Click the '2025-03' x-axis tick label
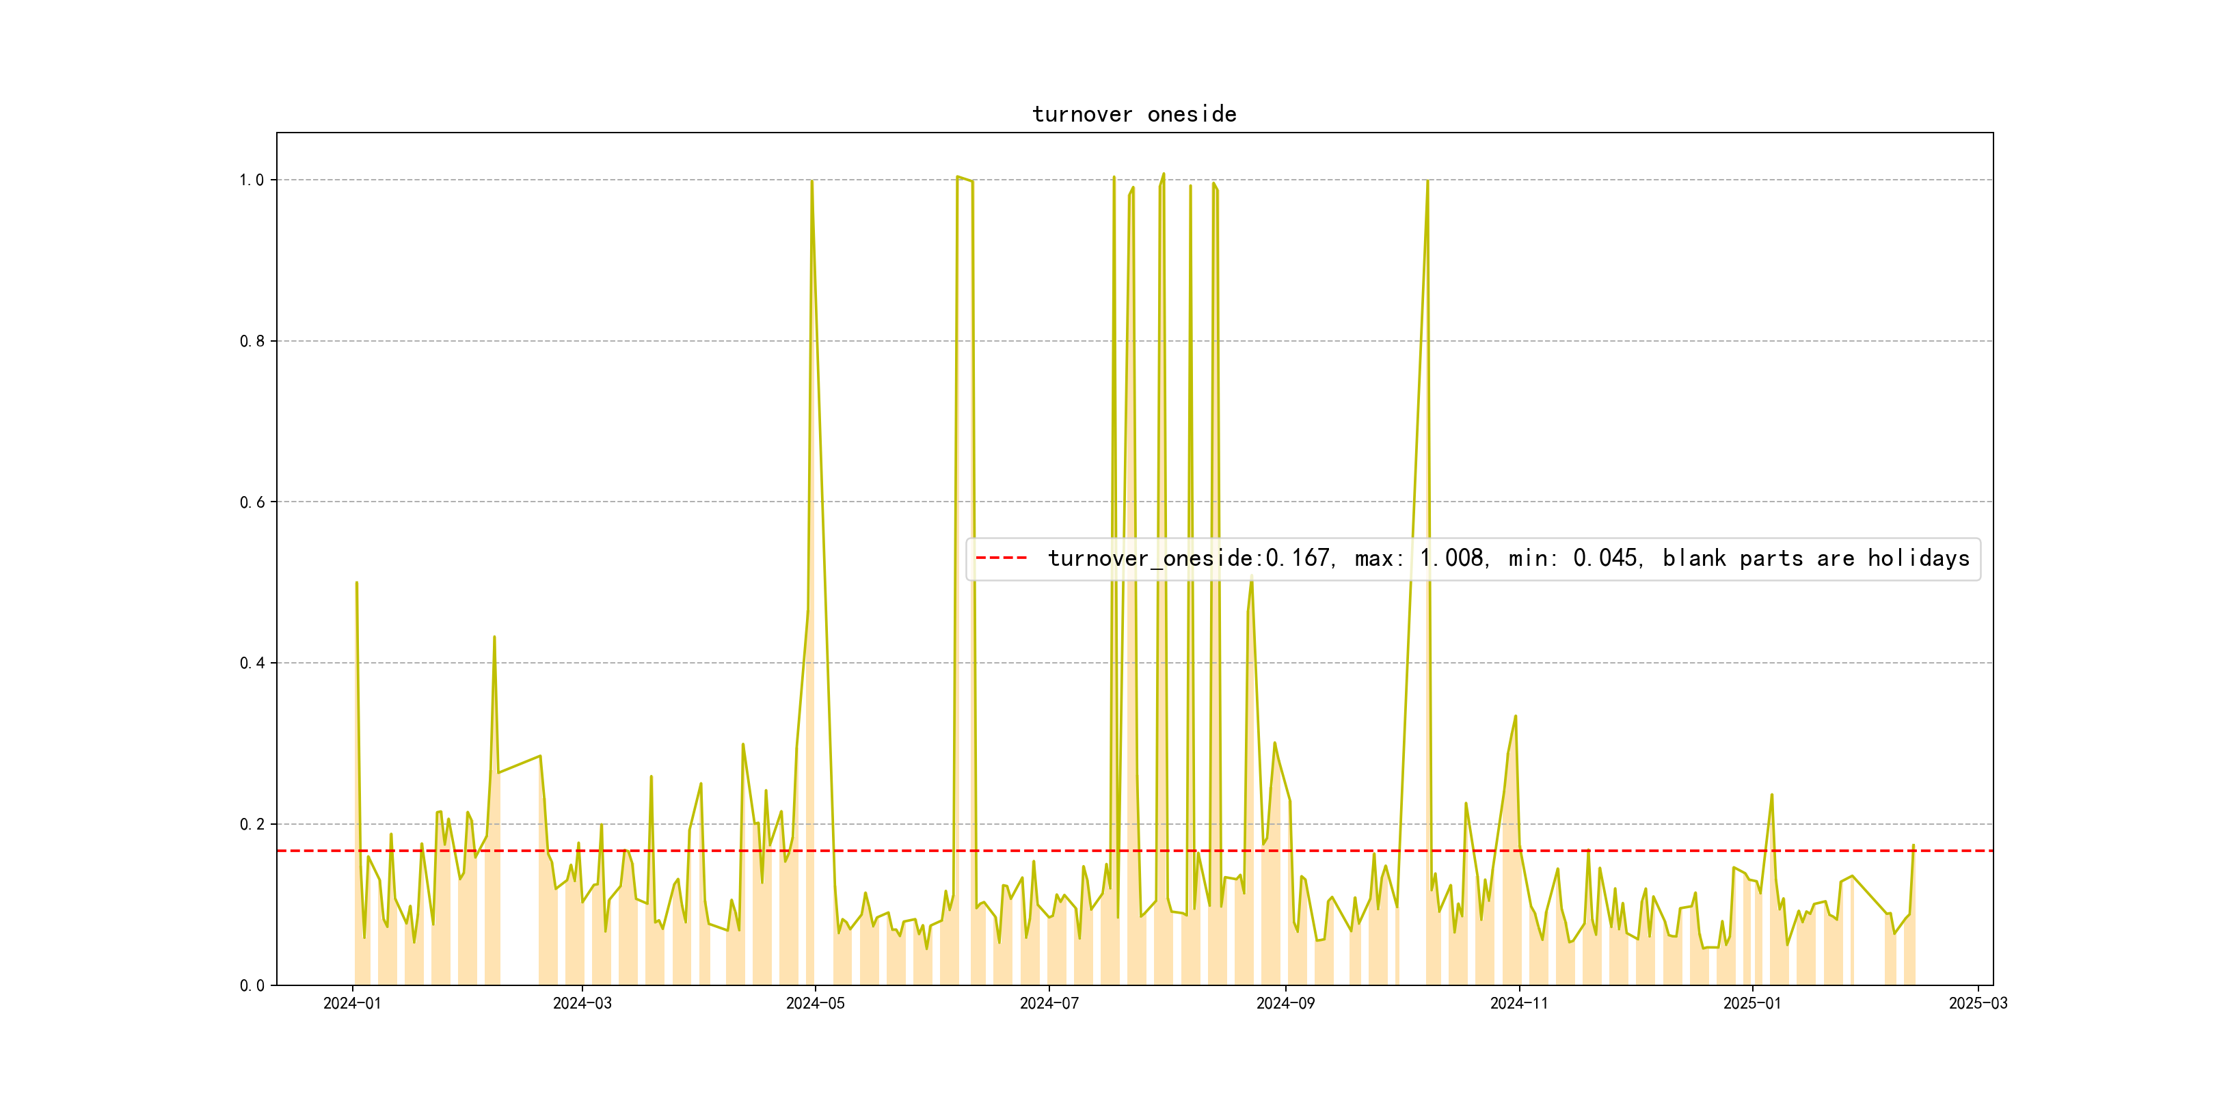The width and height of the screenshot is (2215, 1107). click(1978, 1003)
